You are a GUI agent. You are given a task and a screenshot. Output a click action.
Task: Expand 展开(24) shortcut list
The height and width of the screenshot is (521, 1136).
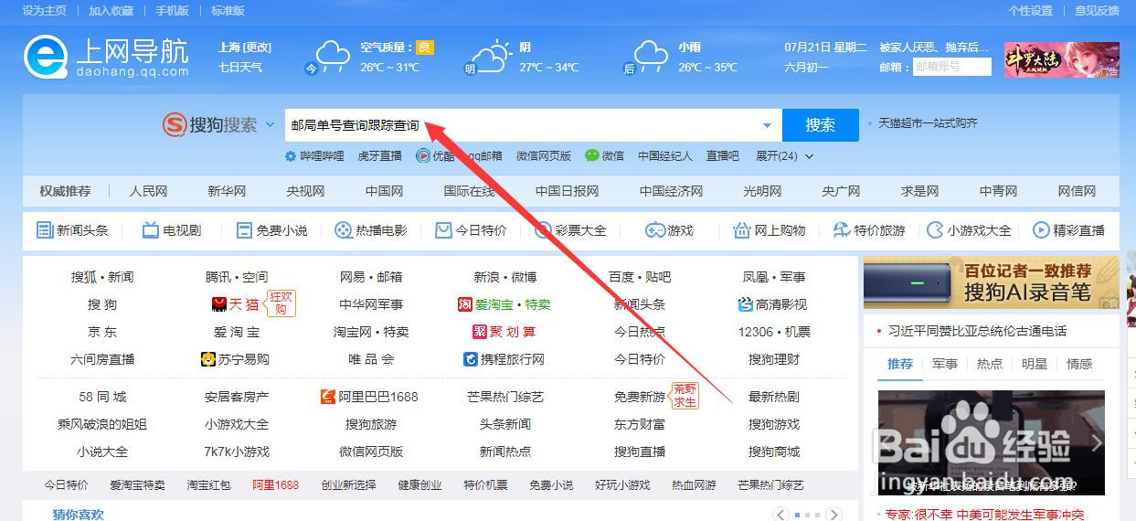point(784,156)
